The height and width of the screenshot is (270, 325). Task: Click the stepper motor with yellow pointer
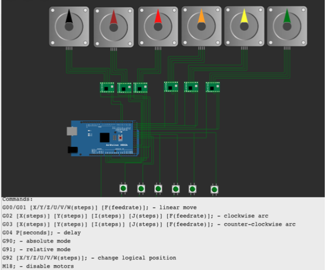(x=244, y=26)
